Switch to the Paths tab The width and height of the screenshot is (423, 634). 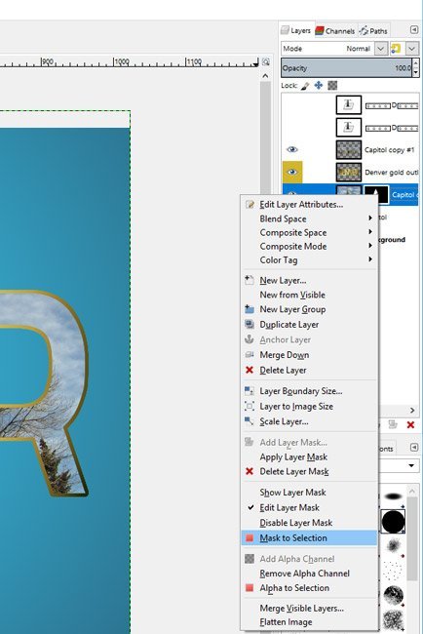373,31
